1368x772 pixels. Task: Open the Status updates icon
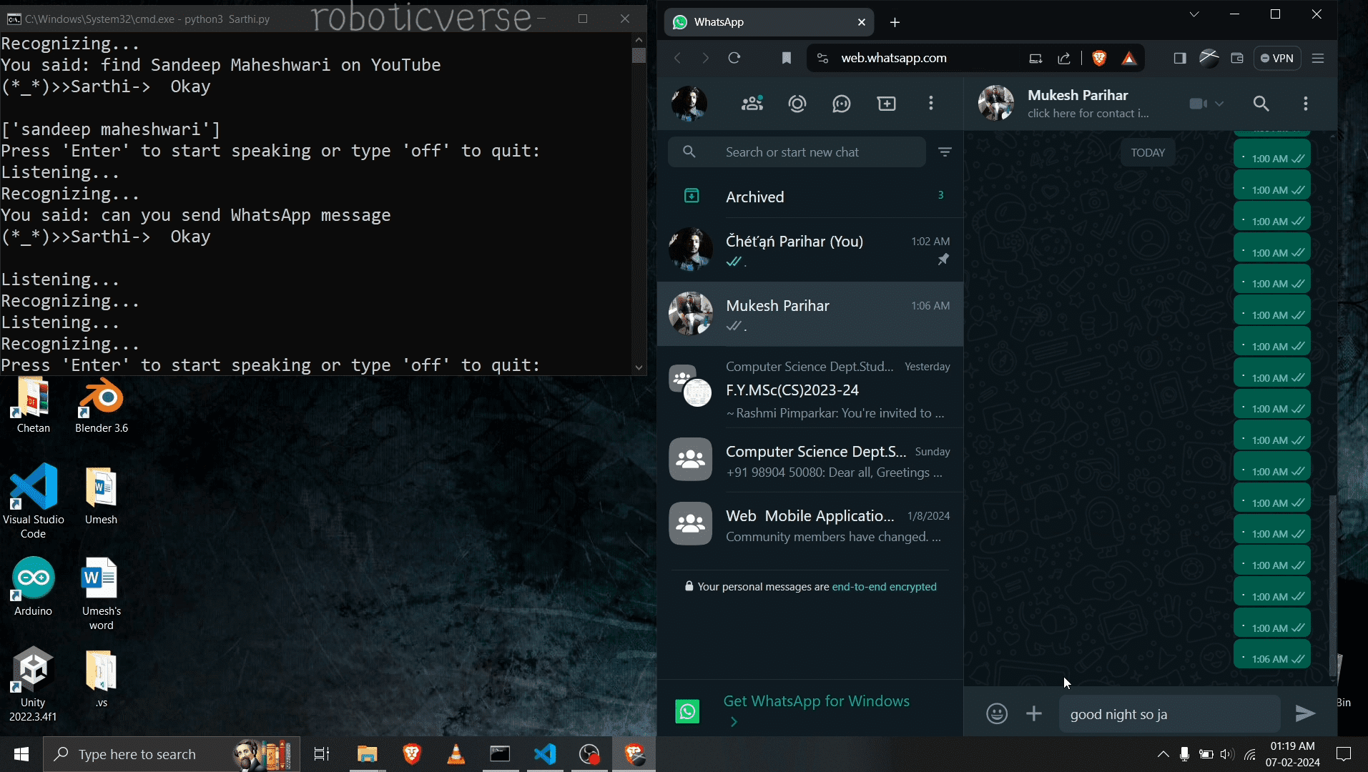pyautogui.click(x=797, y=104)
